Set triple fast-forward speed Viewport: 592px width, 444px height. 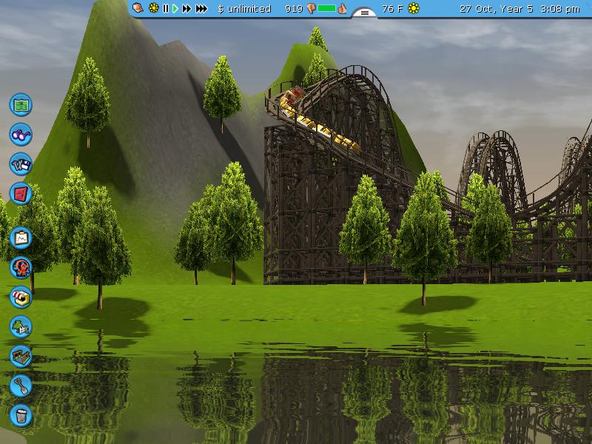coord(201,8)
